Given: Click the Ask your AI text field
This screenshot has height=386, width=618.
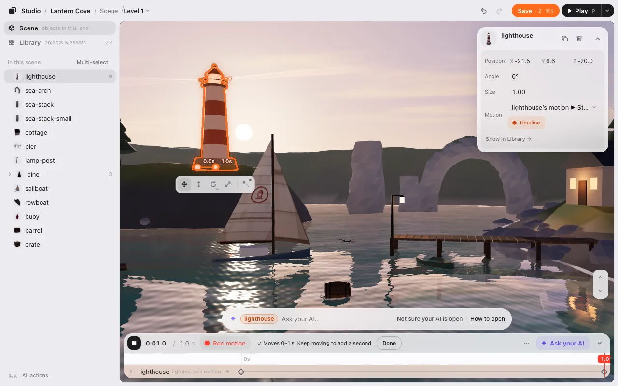Looking at the screenshot, I should (x=336, y=319).
